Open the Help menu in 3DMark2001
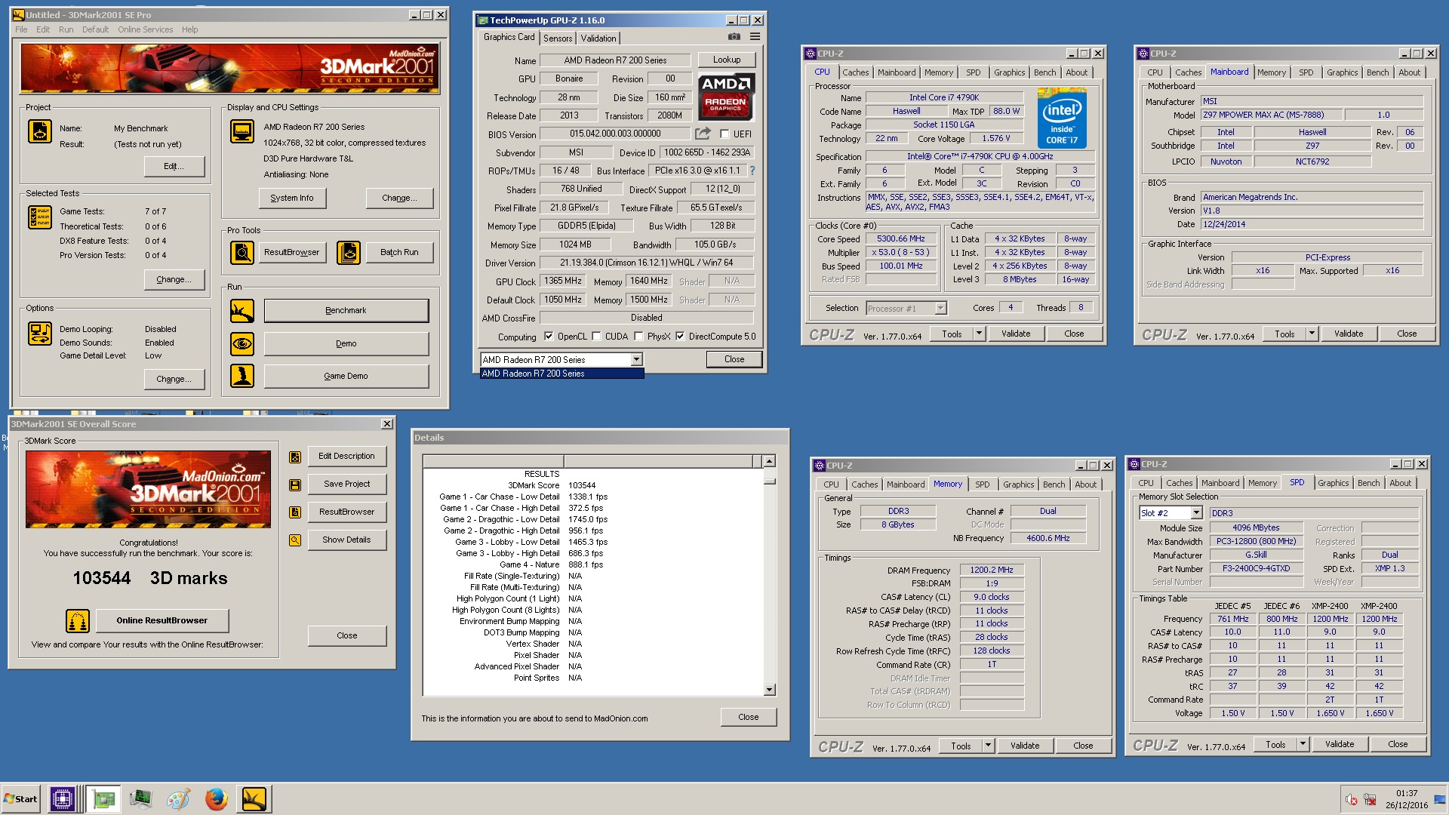This screenshot has height=815, width=1449. pyautogui.click(x=189, y=29)
